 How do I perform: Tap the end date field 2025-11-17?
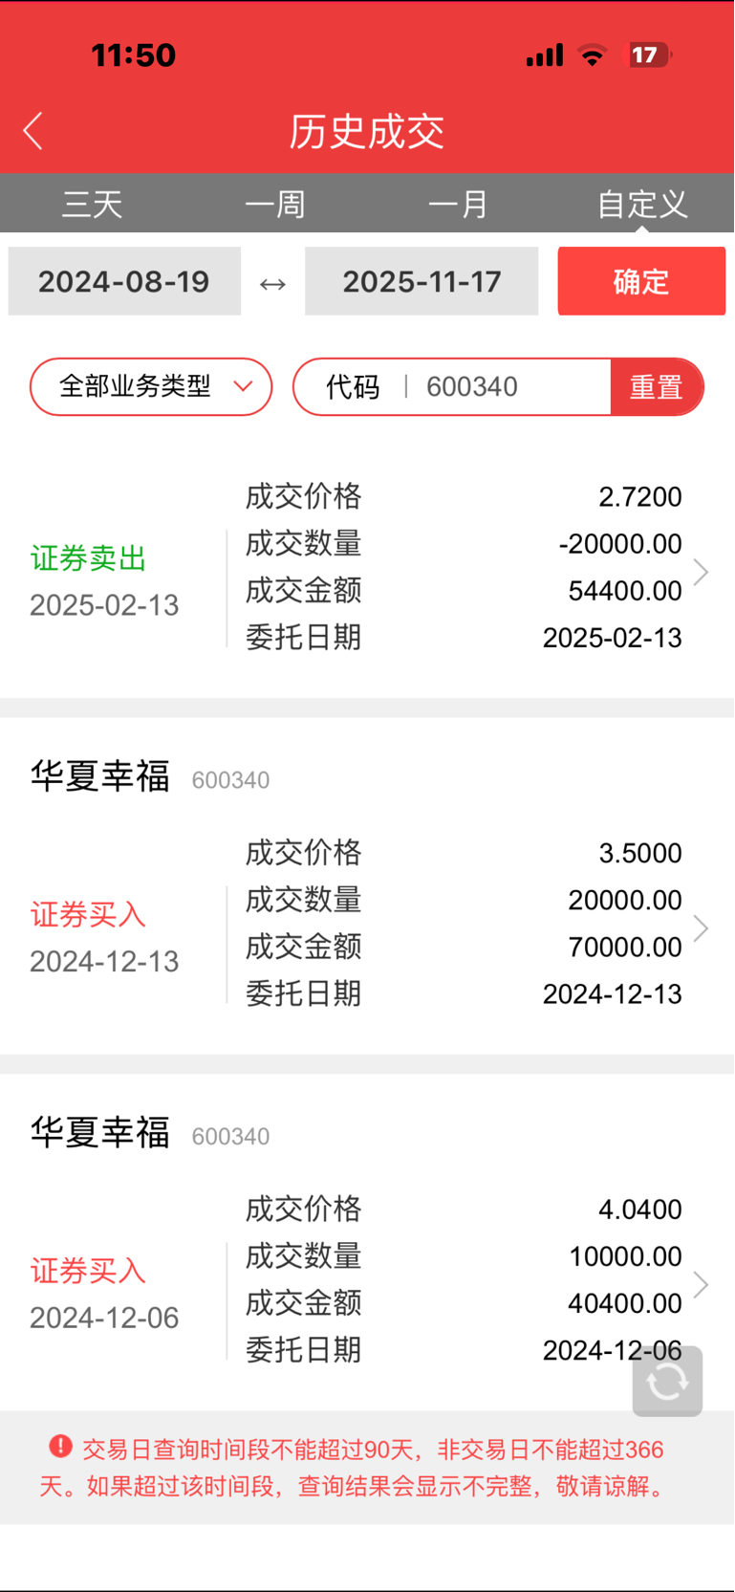pos(422,281)
